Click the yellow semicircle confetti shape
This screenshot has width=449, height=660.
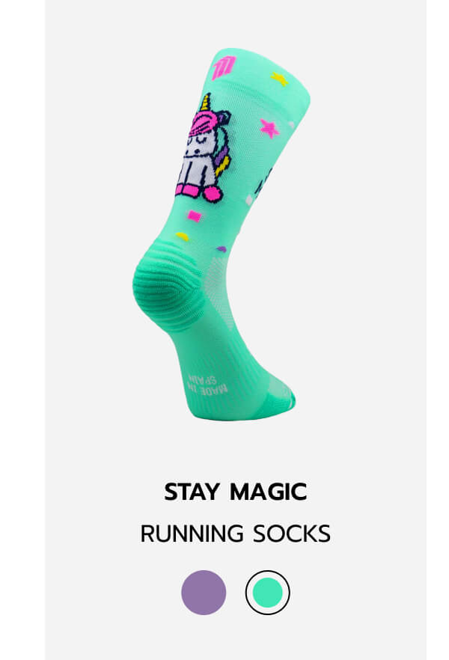tap(182, 236)
